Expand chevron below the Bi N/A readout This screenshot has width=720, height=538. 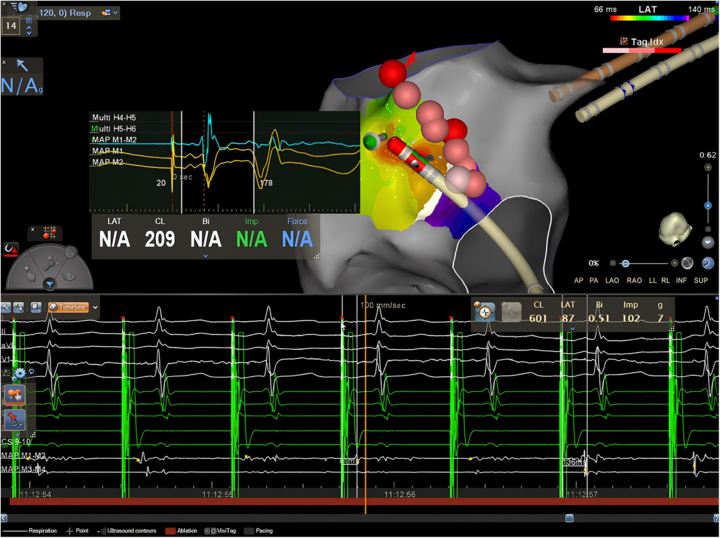click(x=205, y=256)
